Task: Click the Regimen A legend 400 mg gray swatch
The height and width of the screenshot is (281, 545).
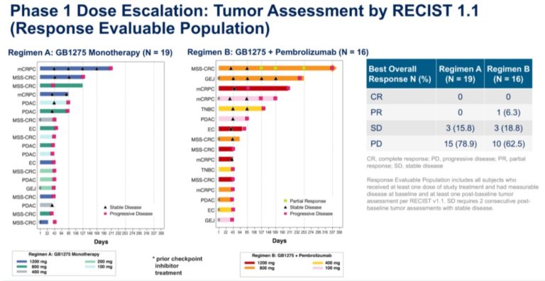Action: 21,272
